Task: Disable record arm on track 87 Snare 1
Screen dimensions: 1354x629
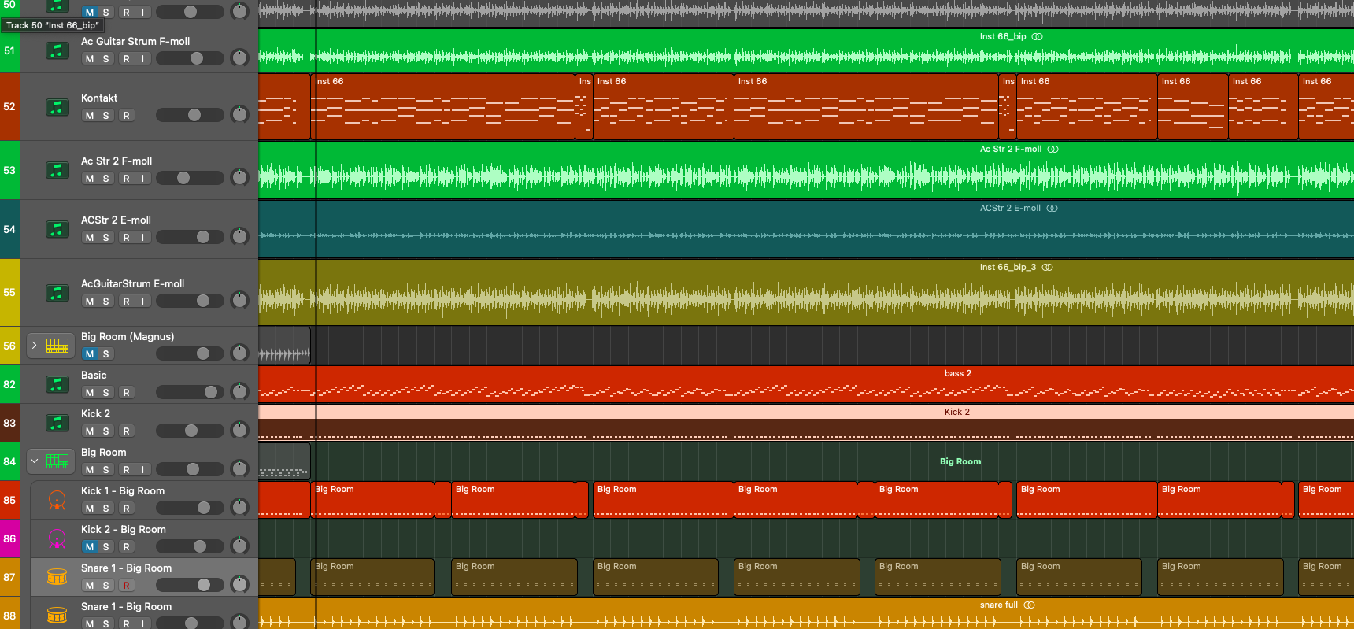Action: [x=126, y=586]
